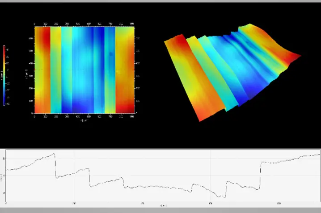
Task: Select the leftmost red-orange band in 2D height map
Action: pos(42,70)
